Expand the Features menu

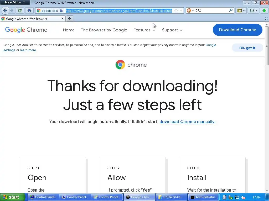pos(144,30)
